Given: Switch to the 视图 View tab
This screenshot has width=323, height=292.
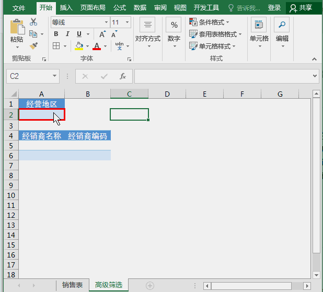Looking at the screenshot, I should [180, 8].
